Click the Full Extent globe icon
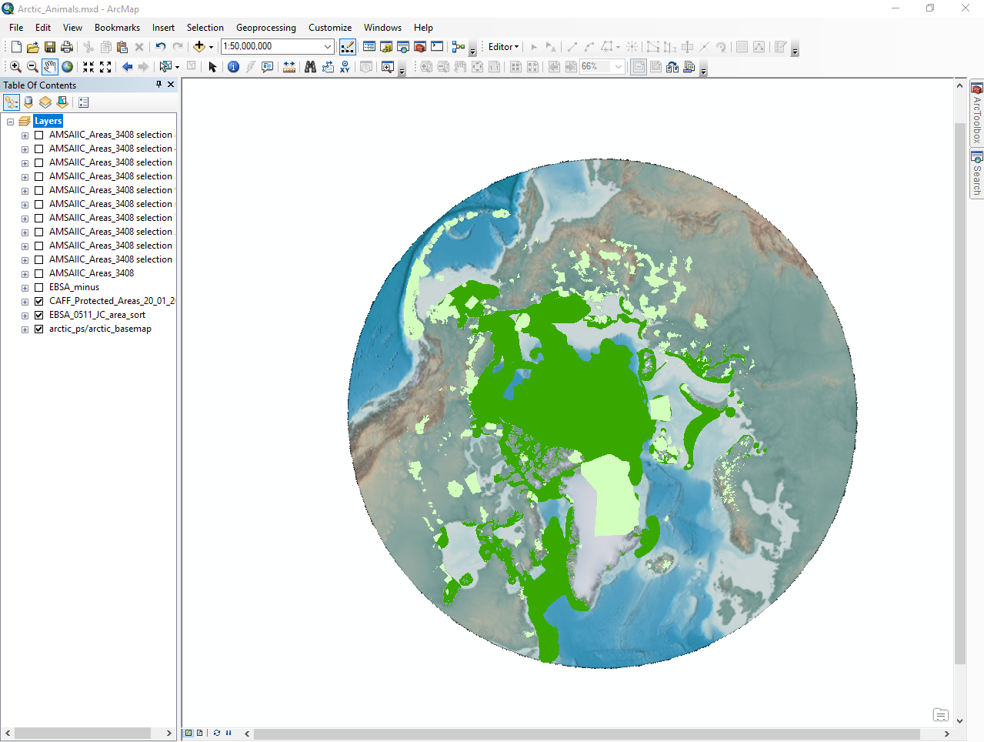Screen dimensions: 984x742 click(68, 67)
